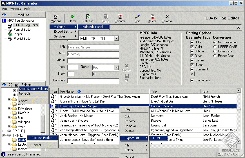Sort by the Artist column header
The width and height of the screenshot is (245, 158).
(219, 92)
